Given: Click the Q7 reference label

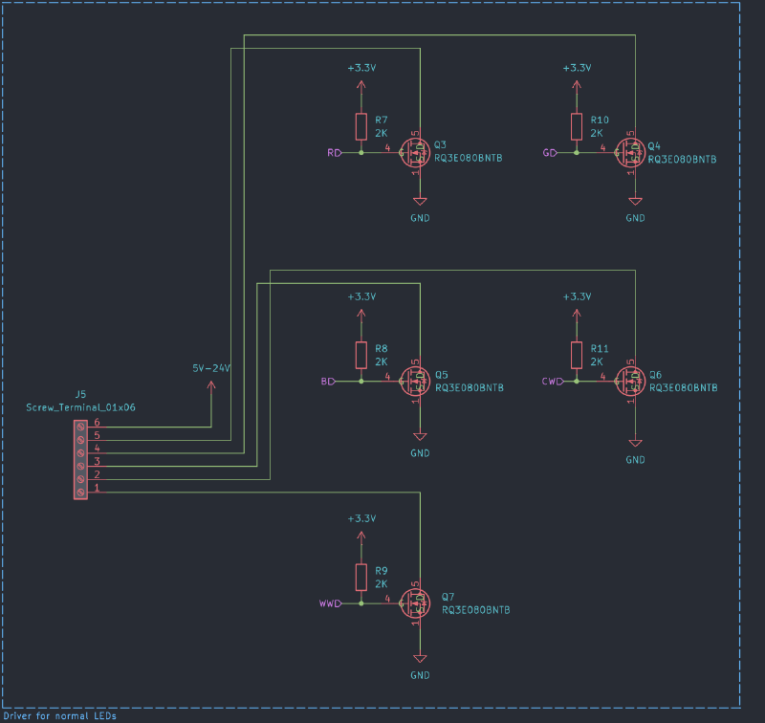Looking at the screenshot, I should (448, 597).
